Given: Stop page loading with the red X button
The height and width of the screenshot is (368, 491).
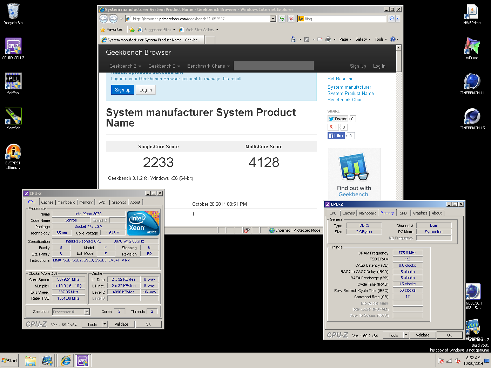Looking at the screenshot, I should [x=291, y=19].
